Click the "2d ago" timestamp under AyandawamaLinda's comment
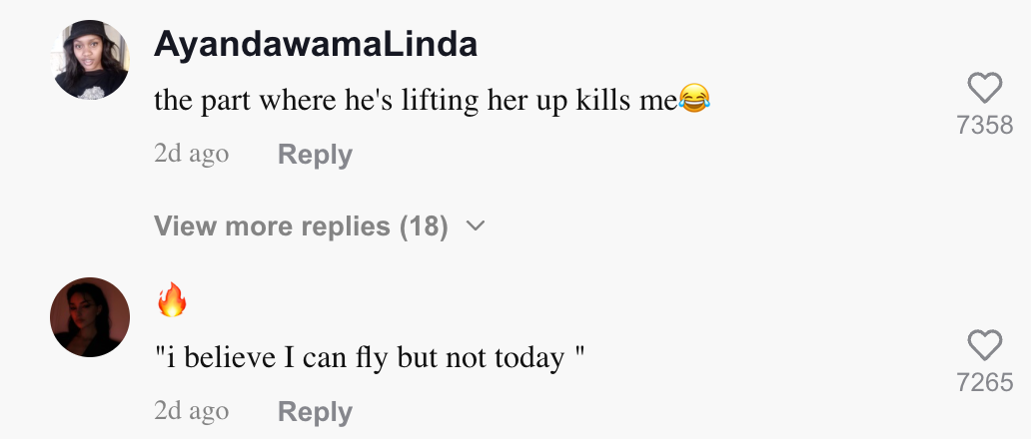 [191, 155]
